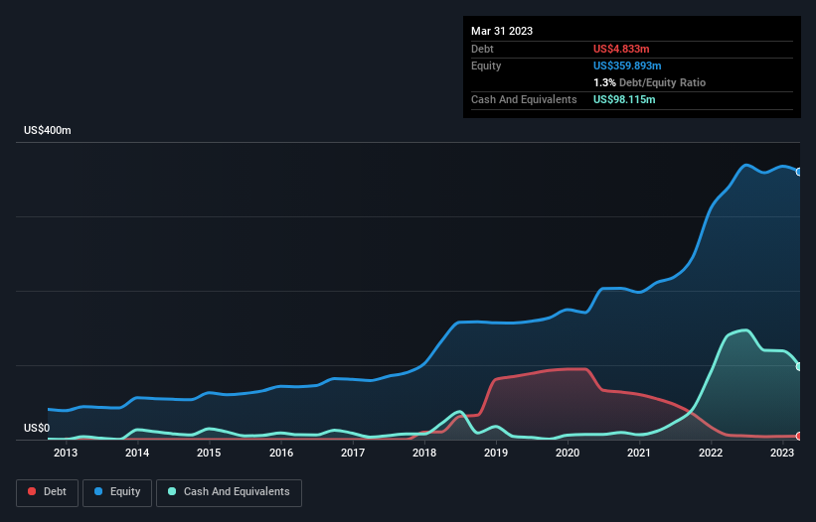The width and height of the screenshot is (816, 522).
Task: Click the US$400m y-axis label
Action: (x=48, y=130)
